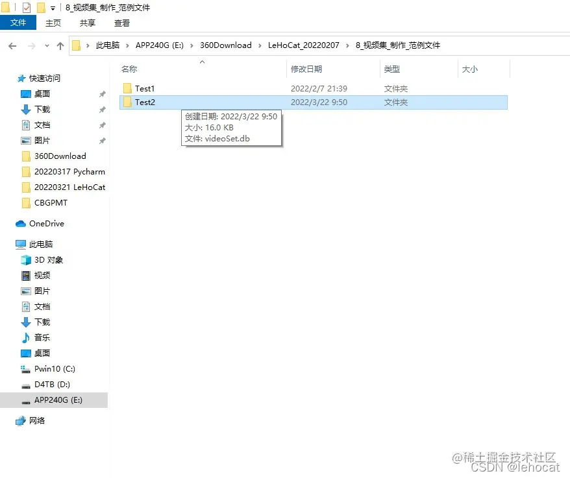Screen dimensions: 570x478
Task: Unpin 桌面 from quick access using its pin icon
Action: point(102,94)
